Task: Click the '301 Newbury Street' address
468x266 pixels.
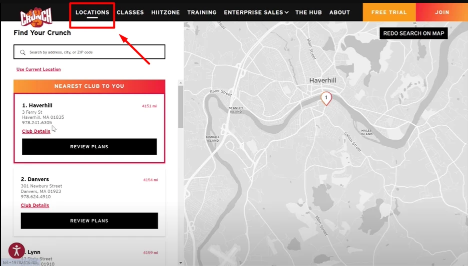Action: [x=41, y=186]
